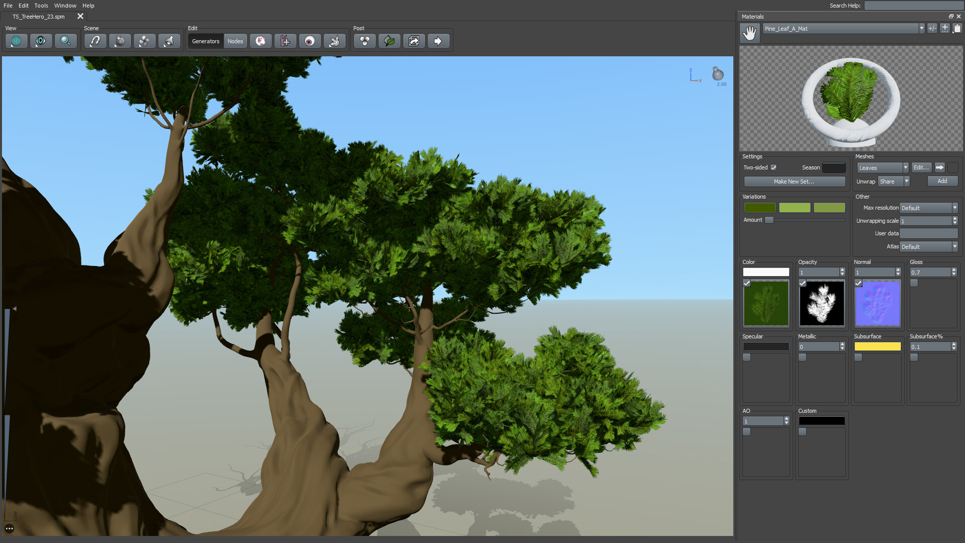The image size is (965, 543).
Task: Enable the Subsurface map checkbox
Action: point(858,357)
